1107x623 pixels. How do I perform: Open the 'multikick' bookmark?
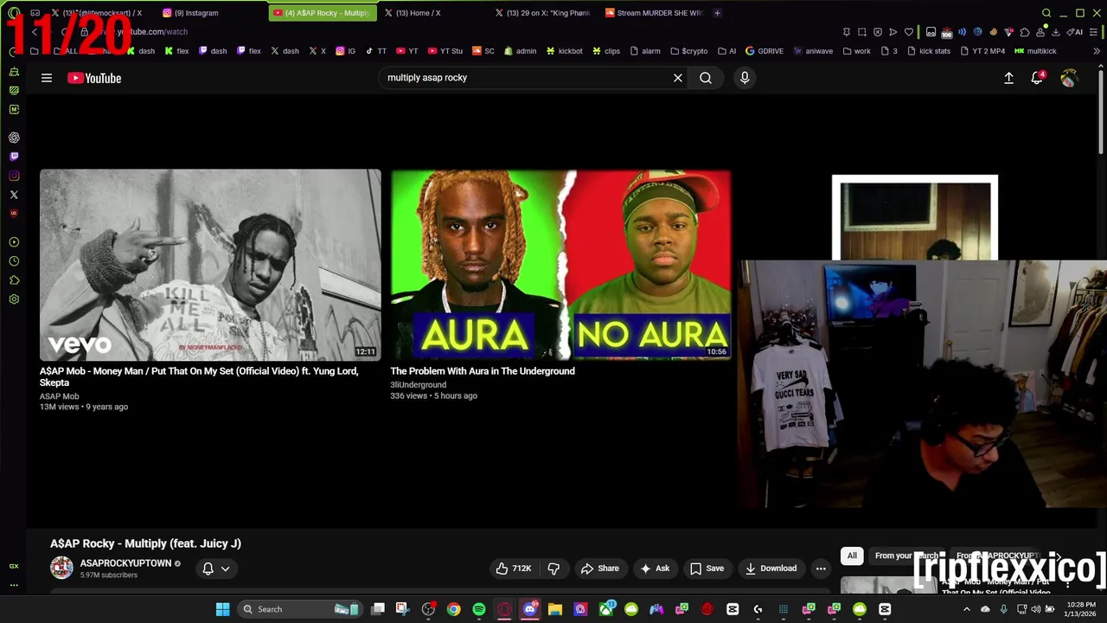tap(1035, 51)
